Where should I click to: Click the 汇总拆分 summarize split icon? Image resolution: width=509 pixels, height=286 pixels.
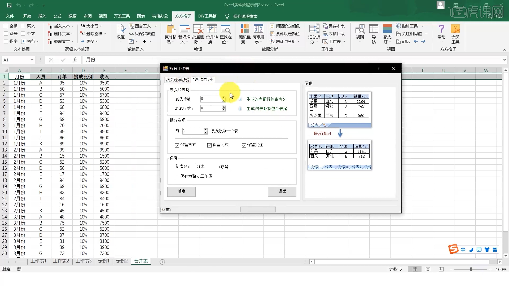[x=314, y=29]
